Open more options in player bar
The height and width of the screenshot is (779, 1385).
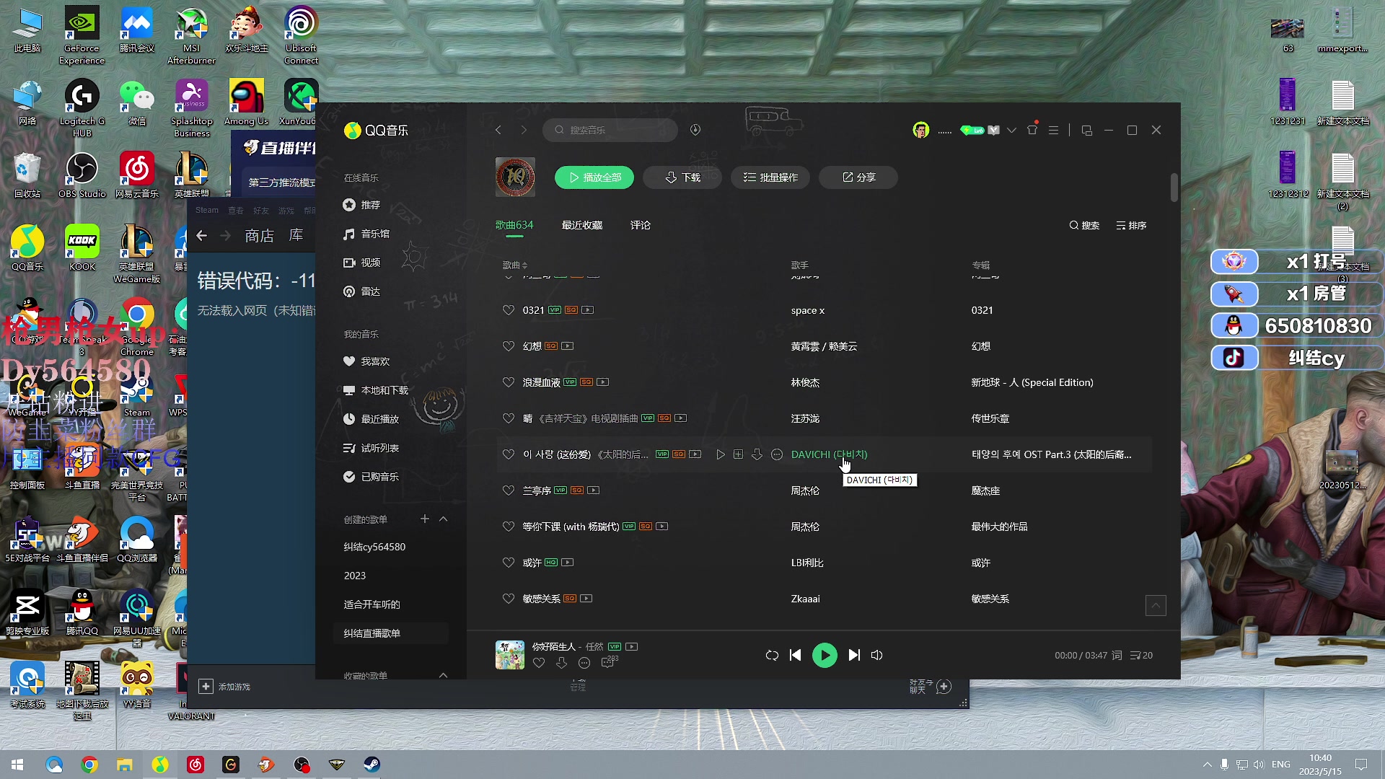(584, 663)
